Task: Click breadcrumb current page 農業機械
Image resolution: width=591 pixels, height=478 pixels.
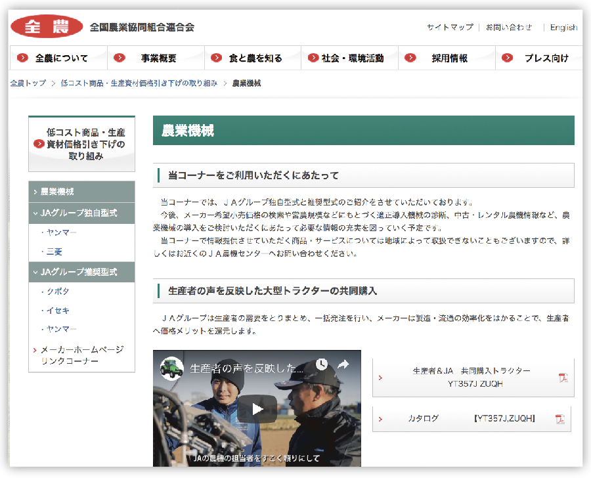Action: tap(246, 83)
